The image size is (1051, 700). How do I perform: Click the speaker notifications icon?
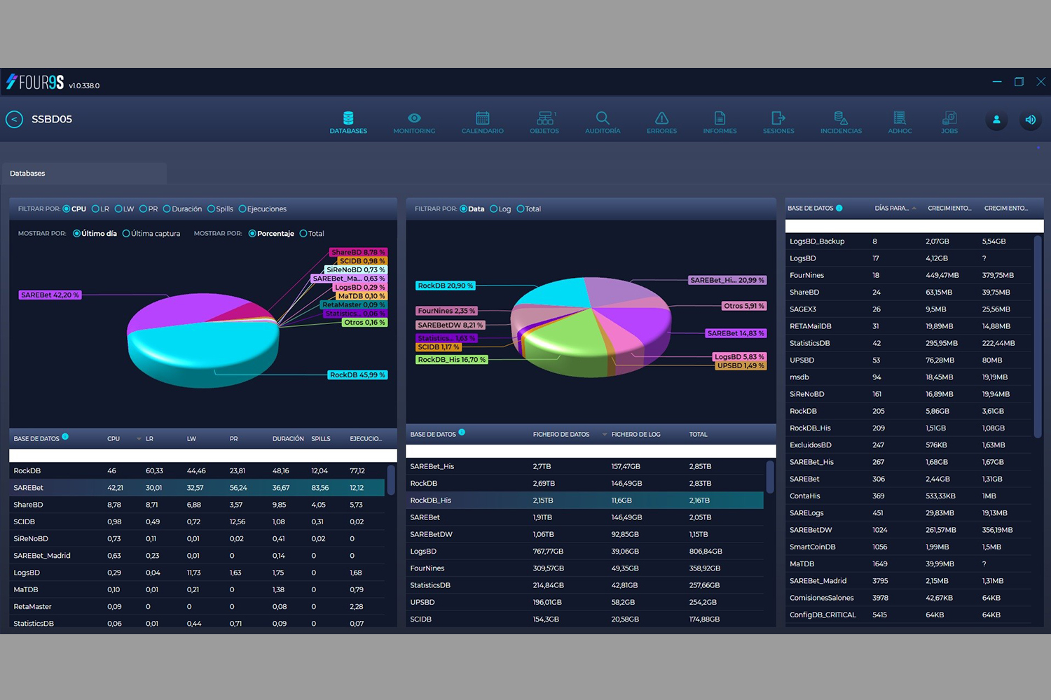(1030, 120)
